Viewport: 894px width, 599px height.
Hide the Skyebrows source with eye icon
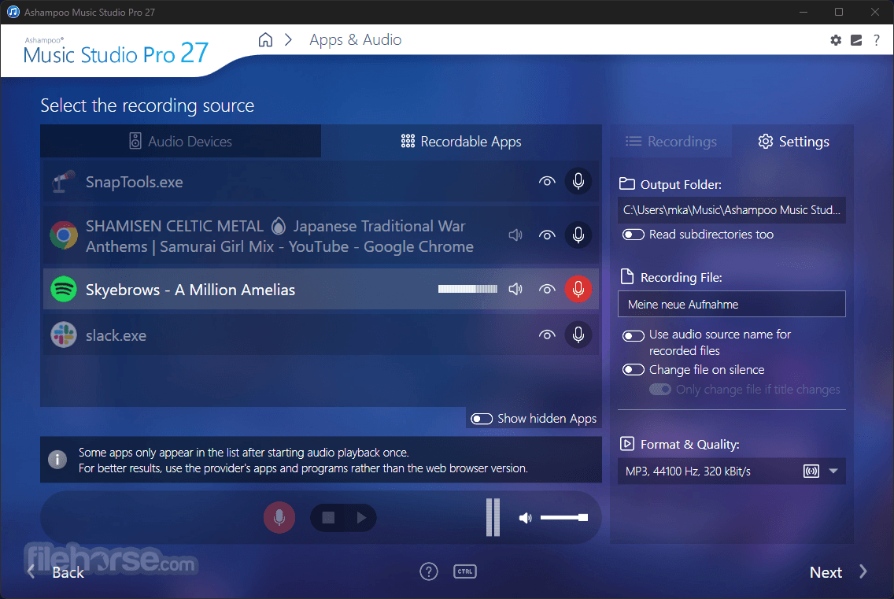pos(547,289)
